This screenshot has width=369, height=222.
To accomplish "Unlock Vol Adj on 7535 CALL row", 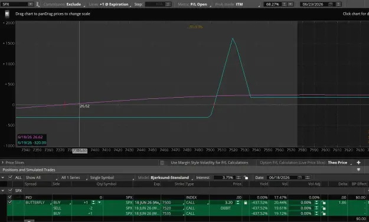I will (x=324, y=214).
